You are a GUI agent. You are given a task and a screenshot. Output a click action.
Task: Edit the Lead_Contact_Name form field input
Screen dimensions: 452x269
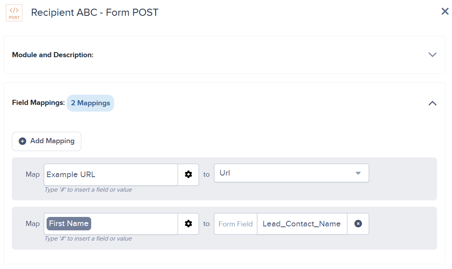(x=302, y=224)
